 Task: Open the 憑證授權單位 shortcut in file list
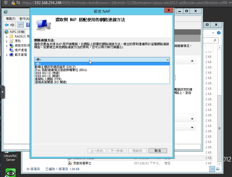(x=82, y=163)
